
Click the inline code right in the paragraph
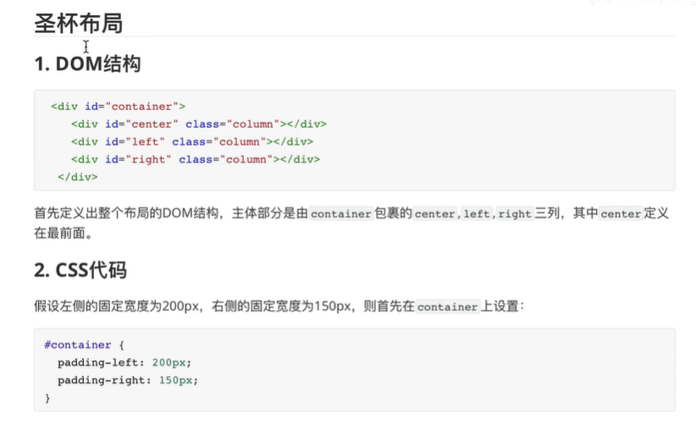pos(515,214)
